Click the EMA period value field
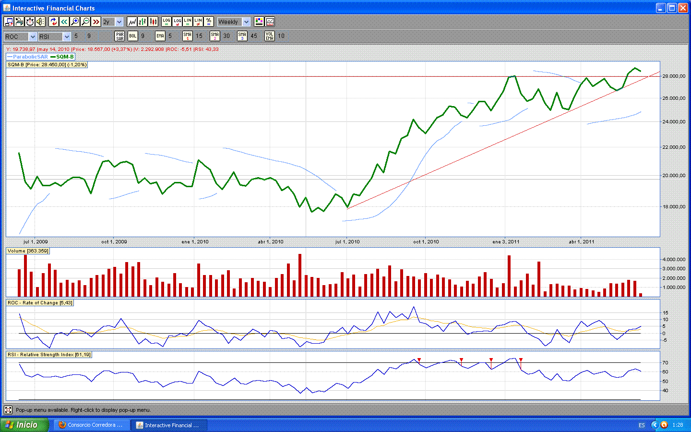This screenshot has width=691, height=432. tap(170, 36)
